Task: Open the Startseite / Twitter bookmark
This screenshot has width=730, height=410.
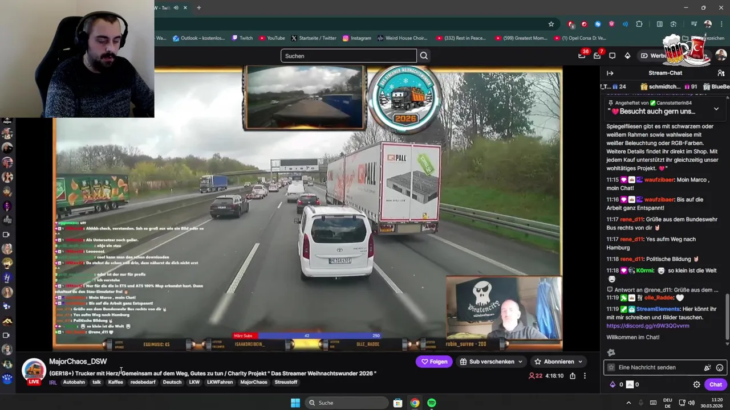Action: [x=314, y=38]
